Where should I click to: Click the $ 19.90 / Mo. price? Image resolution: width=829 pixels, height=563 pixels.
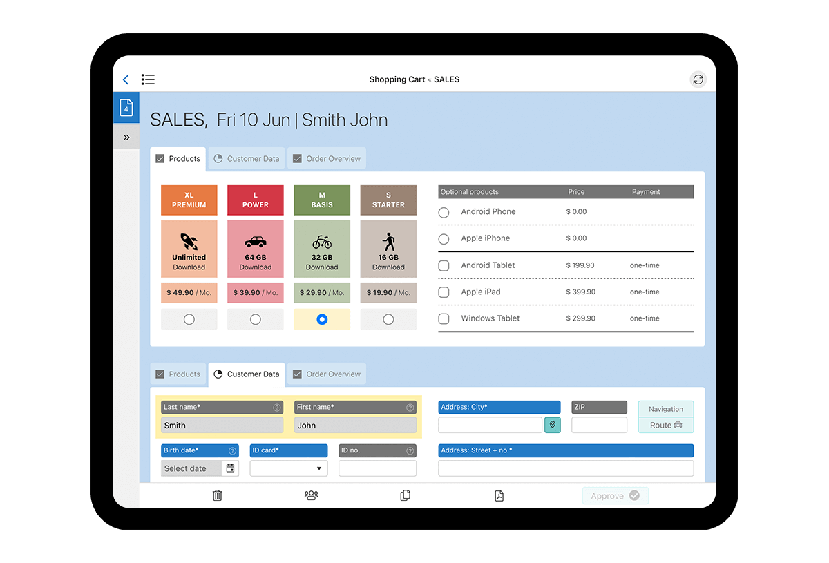coord(388,293)
